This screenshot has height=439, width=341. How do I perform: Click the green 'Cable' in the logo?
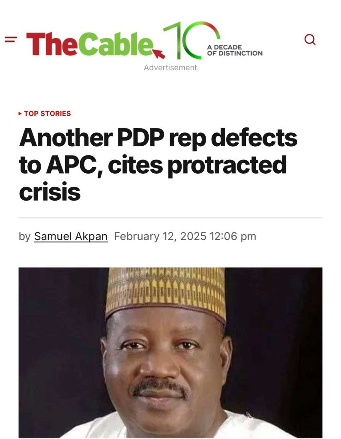(115, 45)
